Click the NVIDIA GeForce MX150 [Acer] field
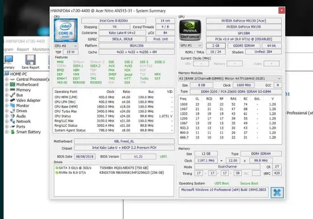The height and width of the screenshot is (219, 313). click(243, 21)
